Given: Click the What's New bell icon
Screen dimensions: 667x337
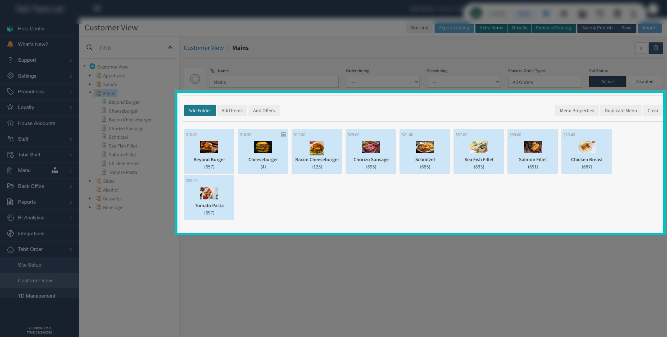Looking at the screenshot, I should pos(10,44).
